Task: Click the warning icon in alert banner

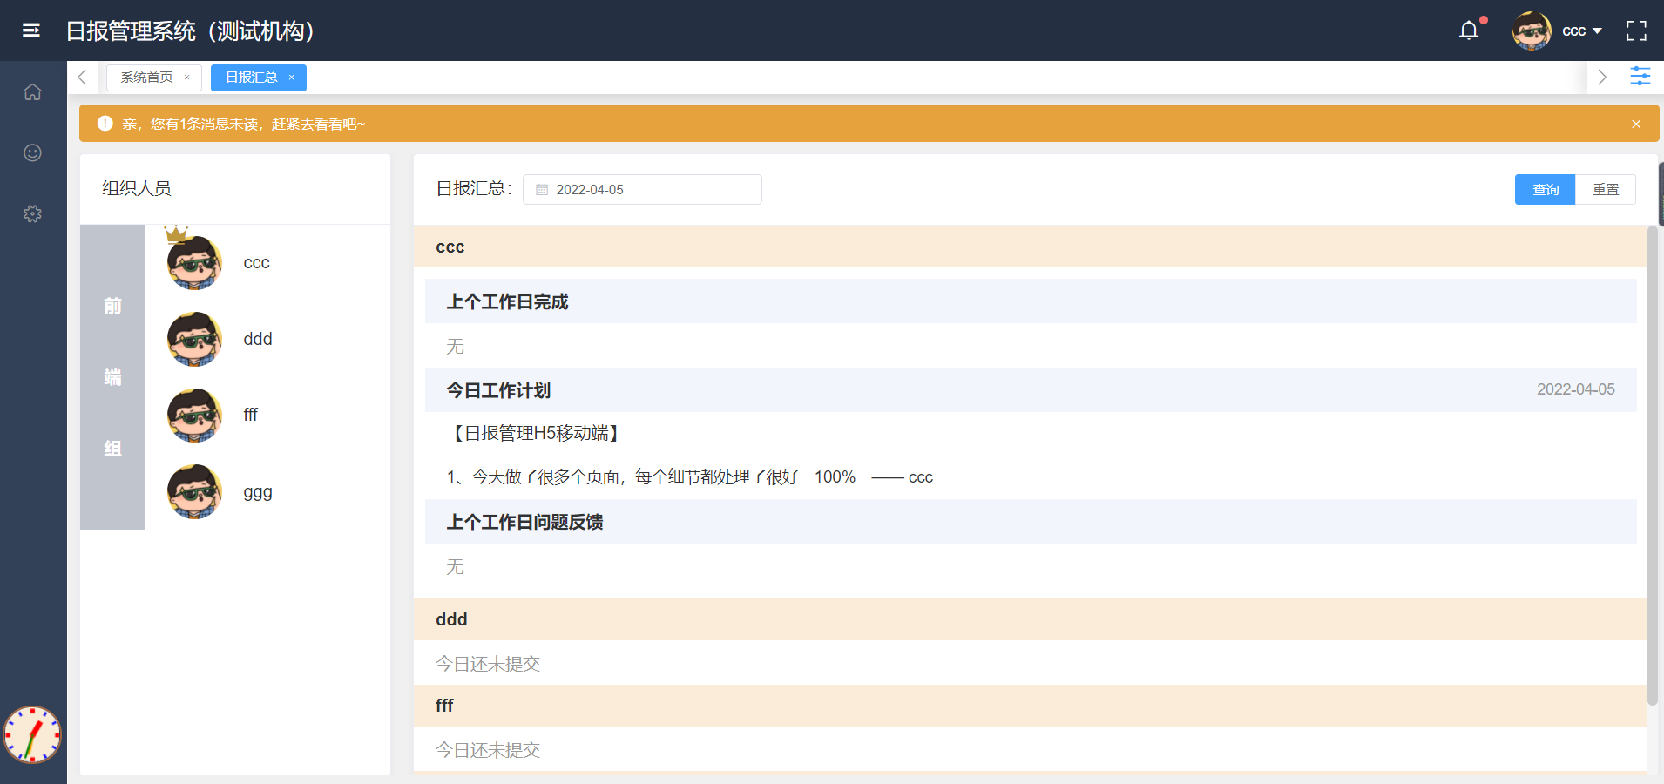Action: pyautogui.click(x=105, y=124)
